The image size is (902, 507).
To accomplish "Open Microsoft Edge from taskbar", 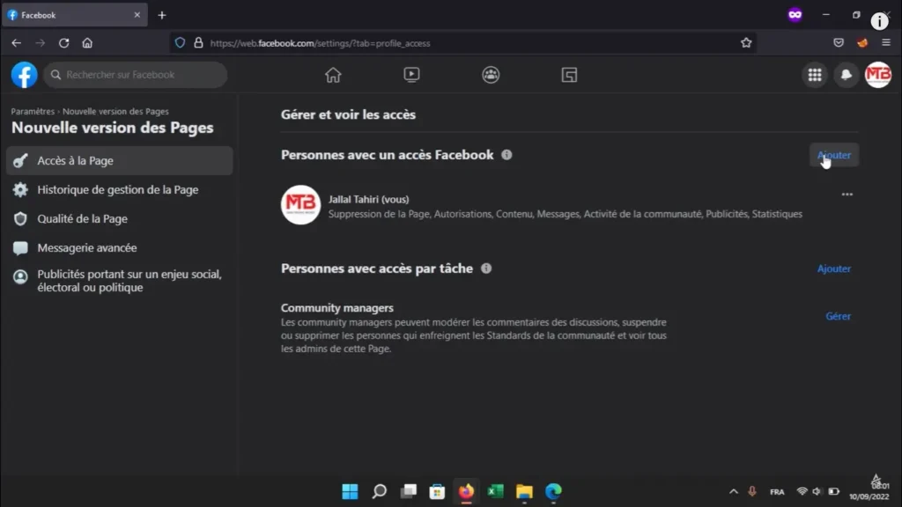I will 553,491.
